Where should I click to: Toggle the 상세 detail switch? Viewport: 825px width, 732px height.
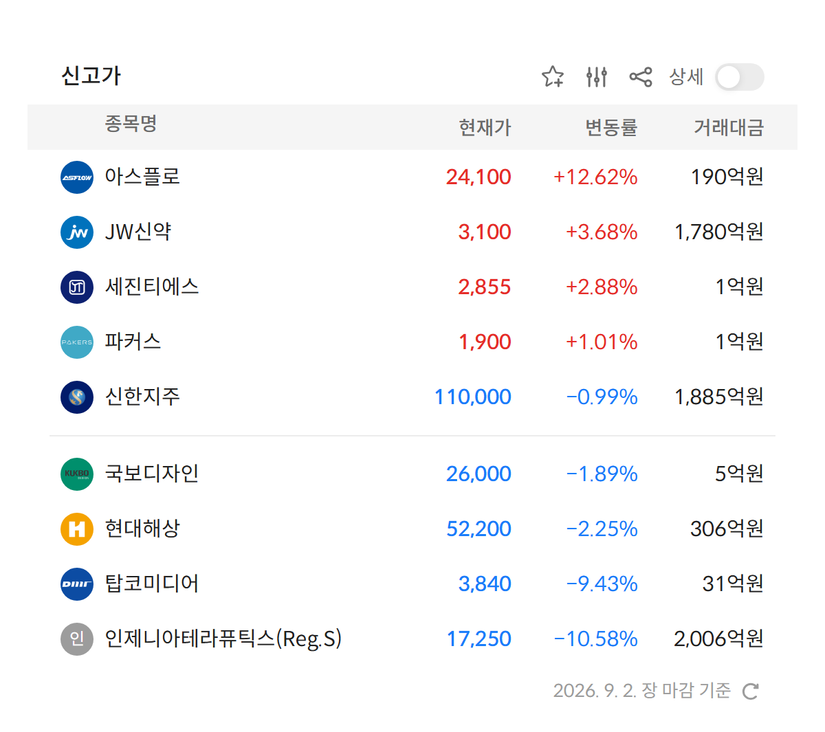click(739, 77)
